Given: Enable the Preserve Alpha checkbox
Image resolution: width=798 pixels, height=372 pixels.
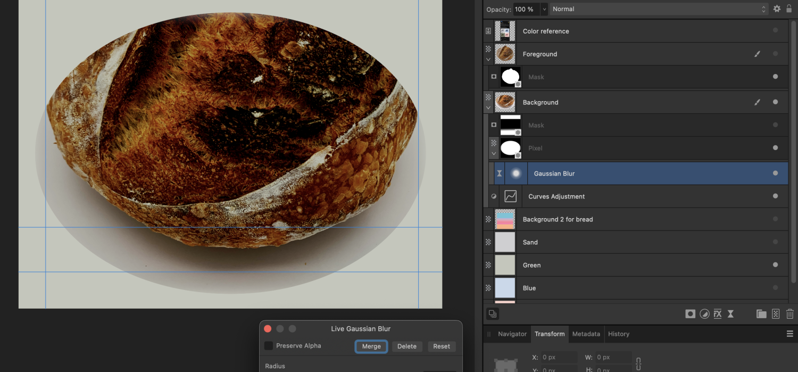Looking at the screenshot, I should (x=268, y=345).
